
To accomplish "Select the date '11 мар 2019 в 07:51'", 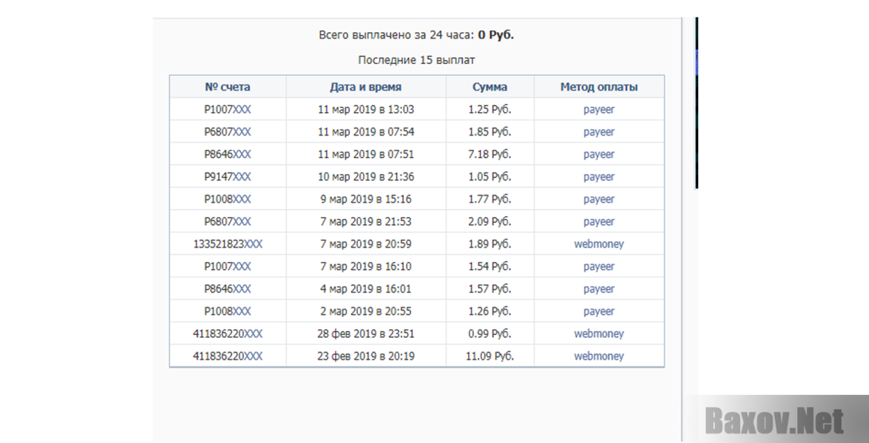I will 366,154.
